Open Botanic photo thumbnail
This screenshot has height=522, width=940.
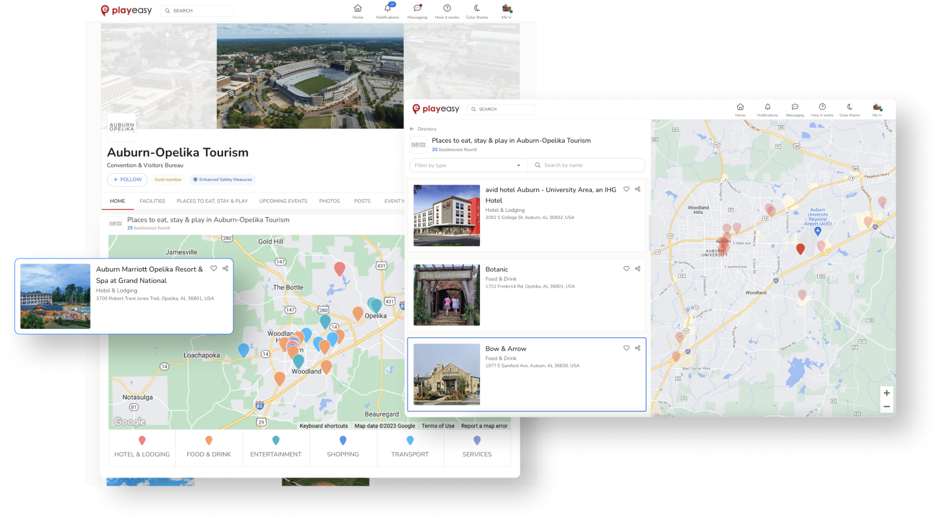pyautogui.click(x=446, y=295)
